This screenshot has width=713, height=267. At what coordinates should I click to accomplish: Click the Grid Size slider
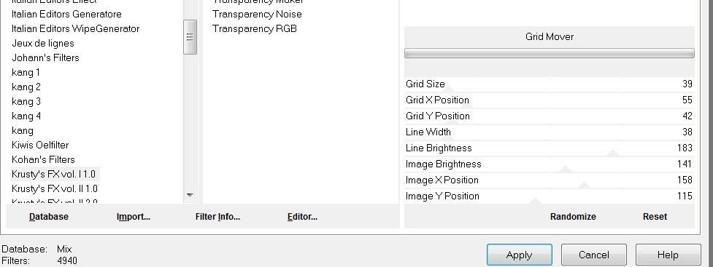[550, 84]
